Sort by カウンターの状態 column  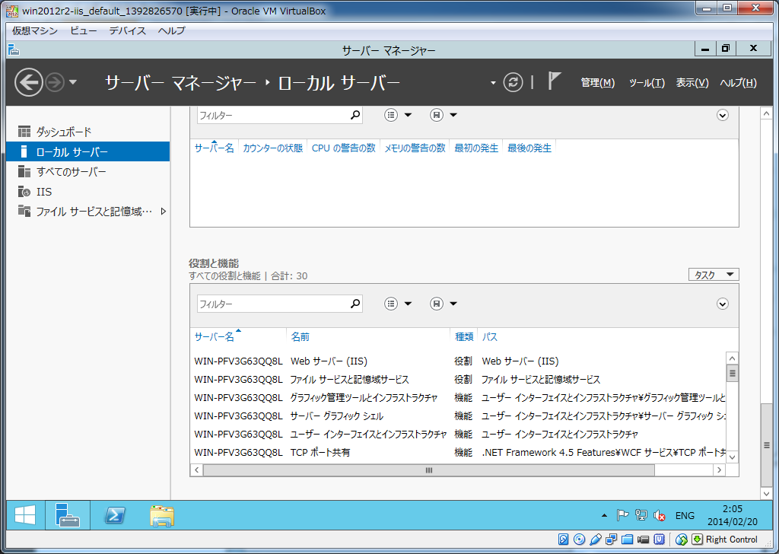272,148
